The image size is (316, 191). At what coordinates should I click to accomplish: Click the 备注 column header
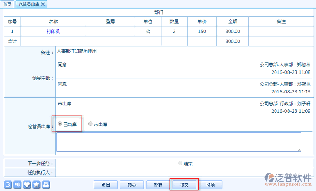click(x=281, y=22)
